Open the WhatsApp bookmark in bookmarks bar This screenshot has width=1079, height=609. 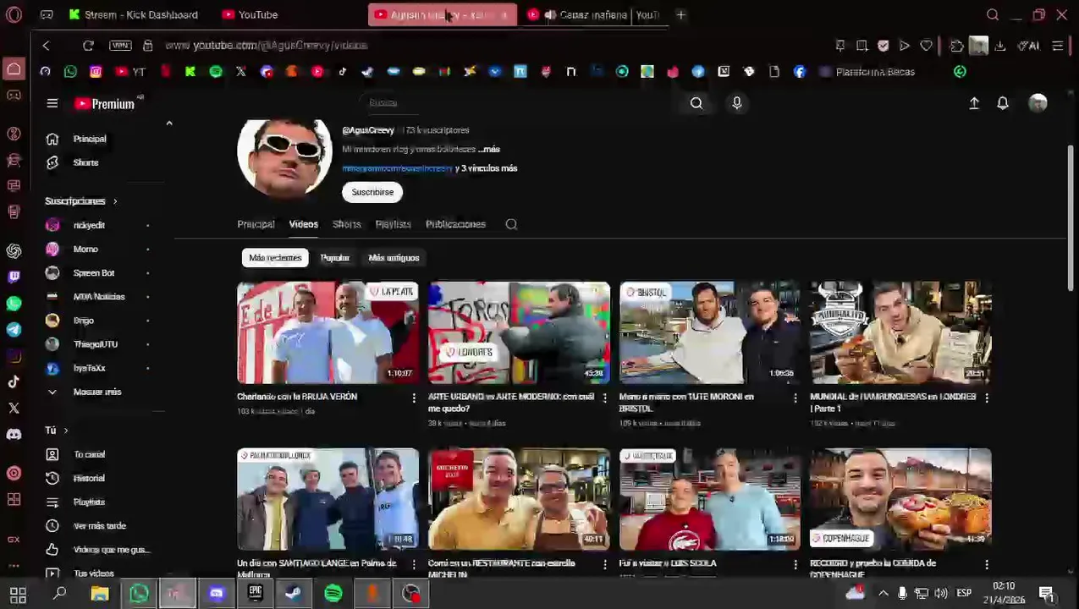tap(70, 72)
